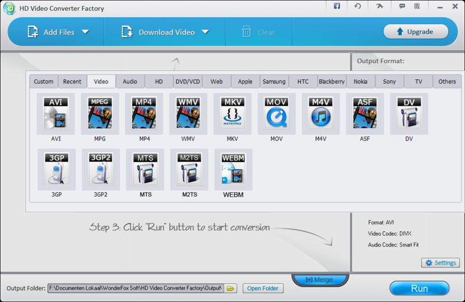Click the list/register icon in title bar

pyautogui.click(x=417, y=6)
